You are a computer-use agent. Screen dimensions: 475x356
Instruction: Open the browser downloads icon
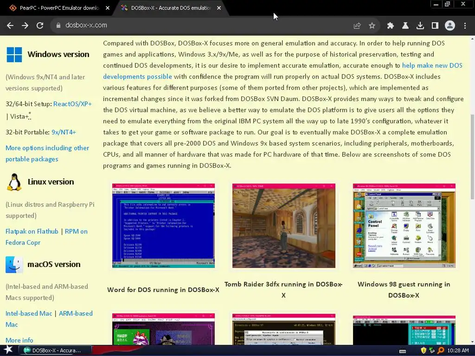pyautogui.click(x=420, y=26)
